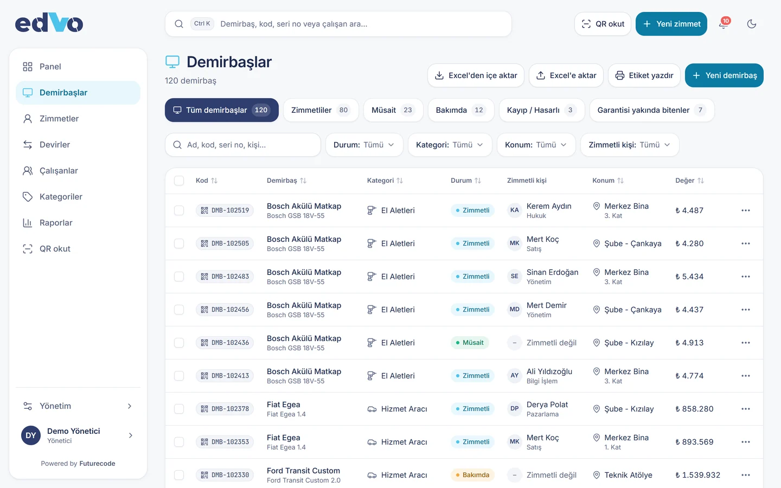Viewport: 781px width, 488px height.
Task: Select all rows with header checkbox
Action: (x=179, y=181)
